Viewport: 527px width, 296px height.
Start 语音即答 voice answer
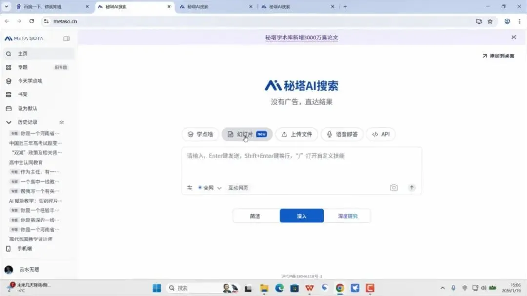pyautogui.click(x=342, y=134)
